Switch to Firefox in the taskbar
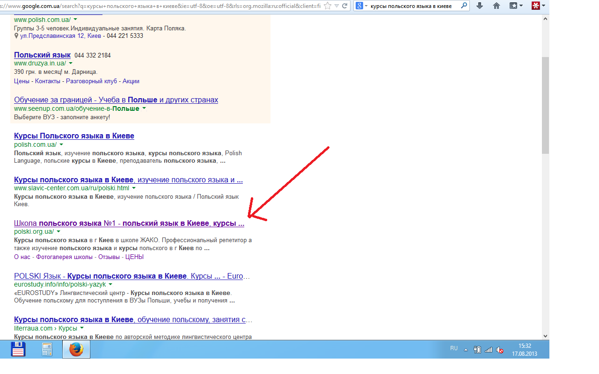The width and height of the screenshot is (599, 374). (76, 349)
